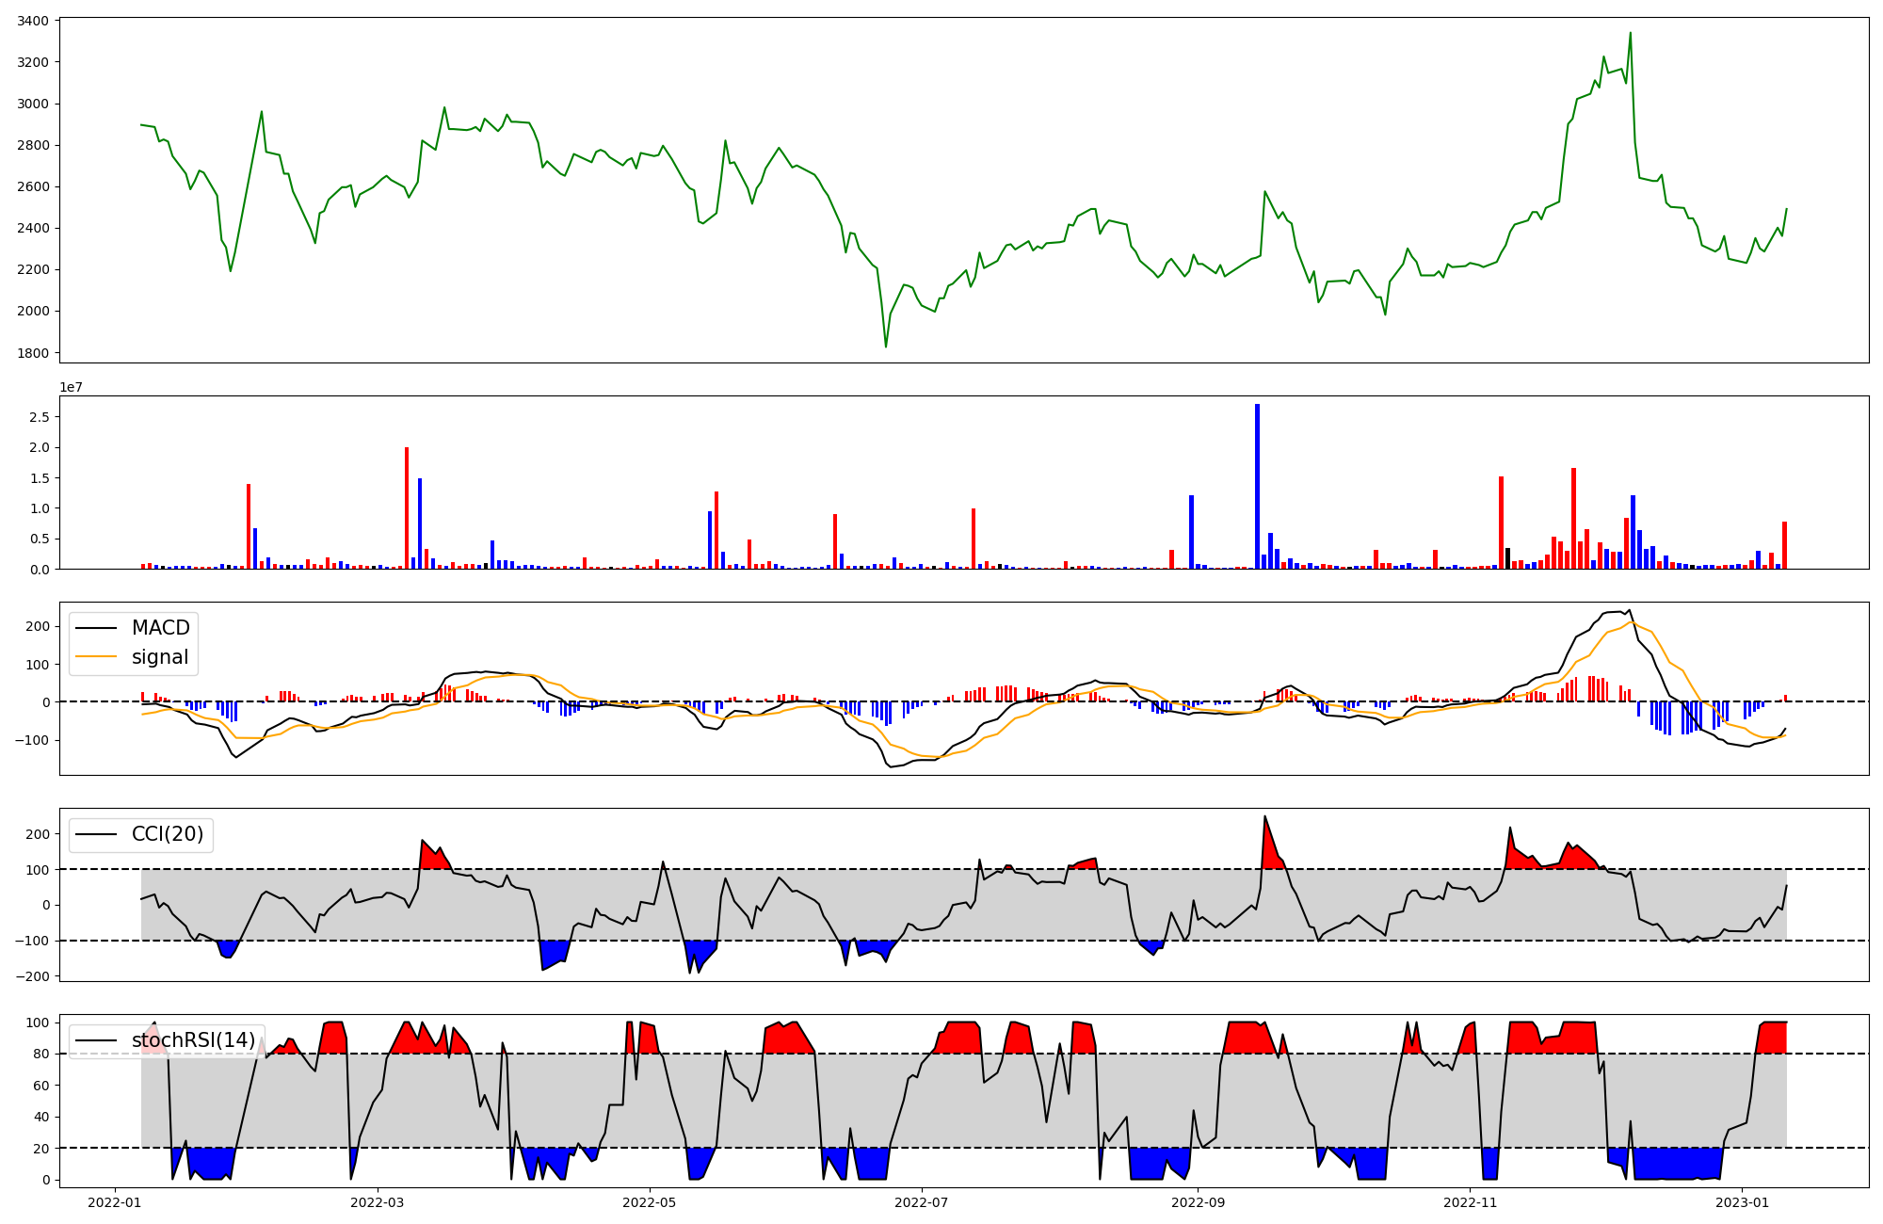
Task: Click the 2022-07 date tick label
Action: click(x=921, y=1202)
